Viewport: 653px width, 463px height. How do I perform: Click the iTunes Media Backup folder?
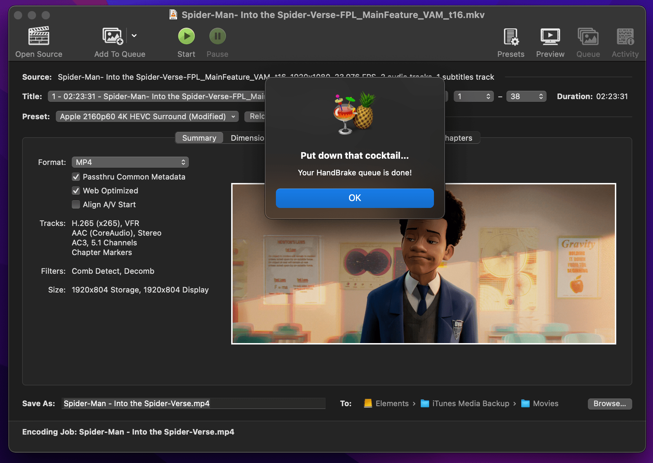click(465, 403)
